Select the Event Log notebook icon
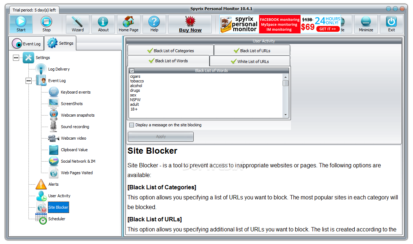 tap(41, 81)
